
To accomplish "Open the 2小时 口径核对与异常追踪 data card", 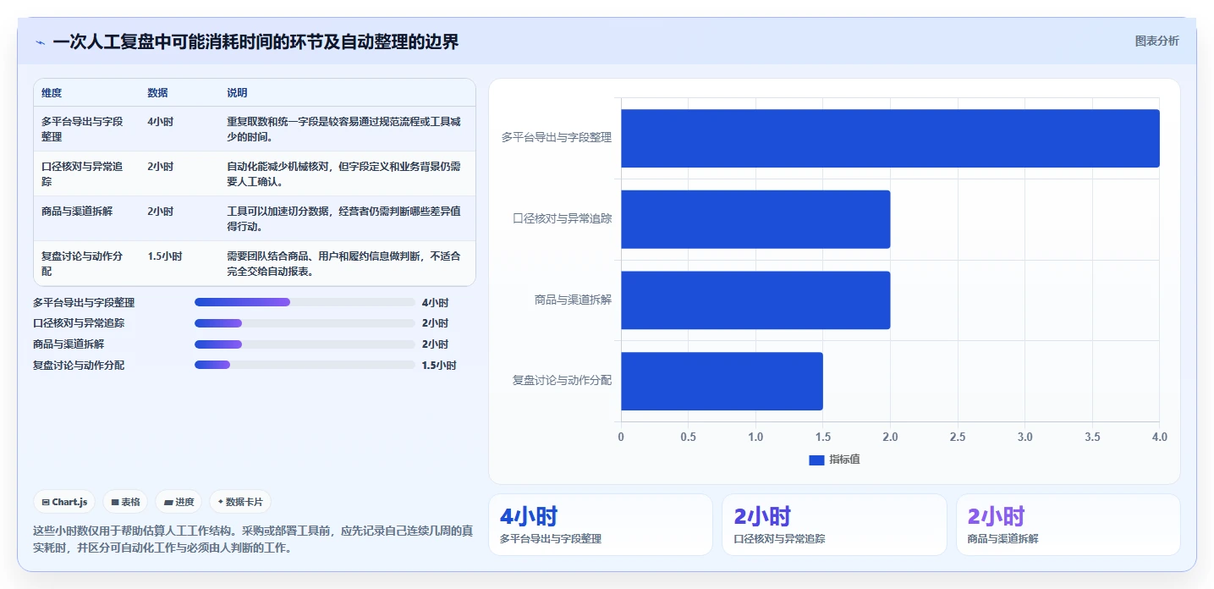I will [x=834, y=525].
